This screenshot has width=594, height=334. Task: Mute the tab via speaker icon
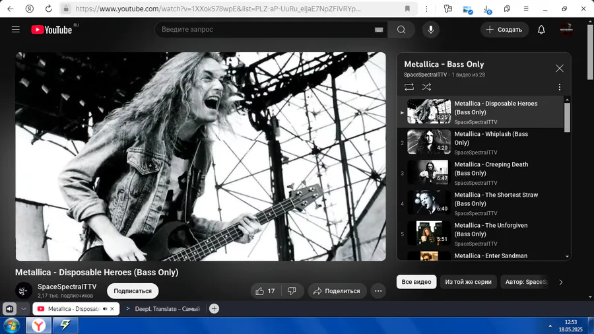pyautogui.click(x=105, y=309)
